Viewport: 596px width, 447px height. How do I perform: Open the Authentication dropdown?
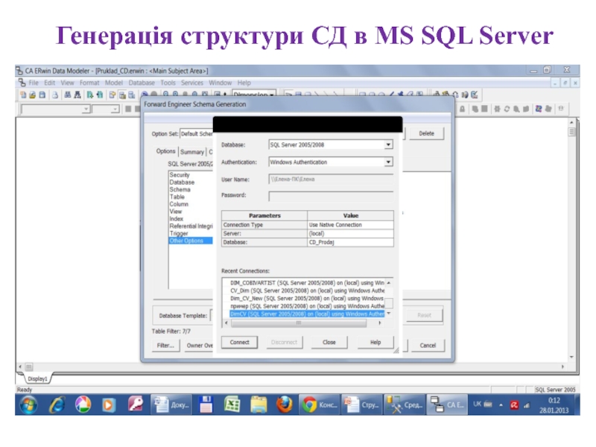coord(388,162)
